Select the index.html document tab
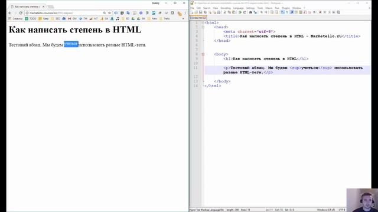The height and width of the screenshot is (212, 378). pyautogui.click(x=198, y=18)
